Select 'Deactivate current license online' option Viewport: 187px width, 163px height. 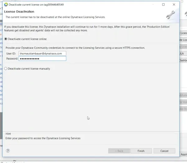(x=6, y=39)
